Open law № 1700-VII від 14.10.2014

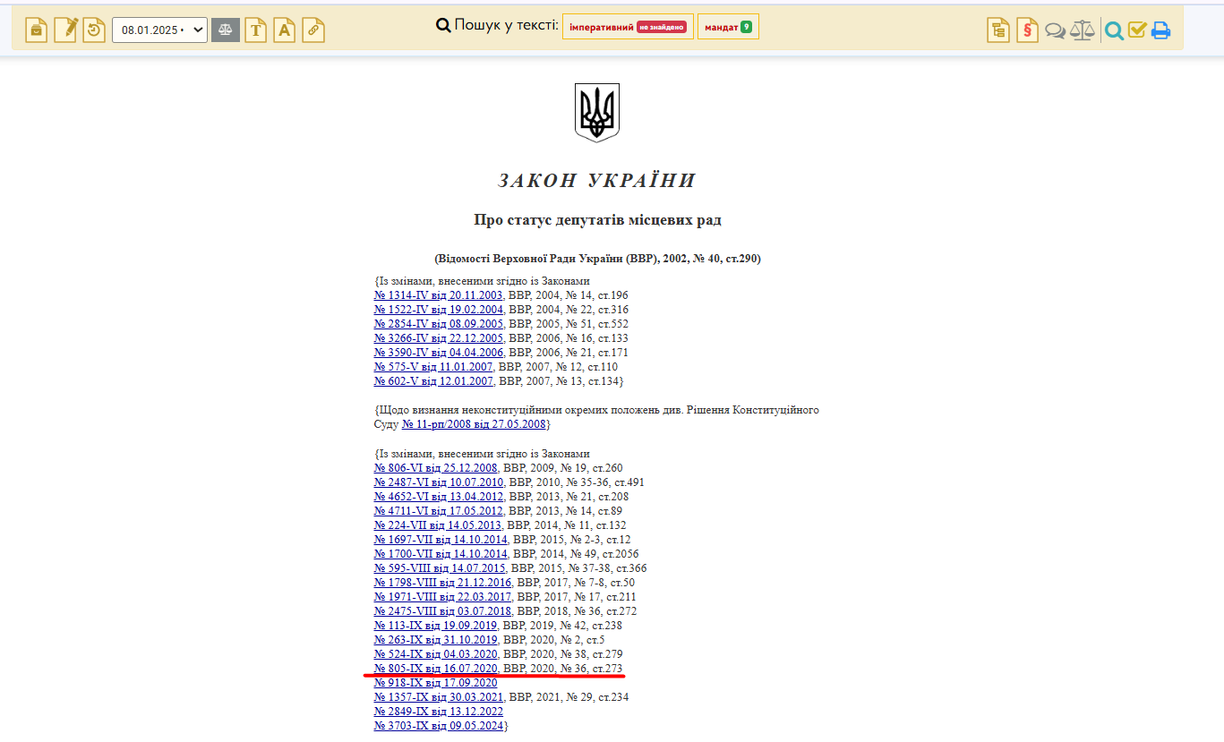pos(441,554)
